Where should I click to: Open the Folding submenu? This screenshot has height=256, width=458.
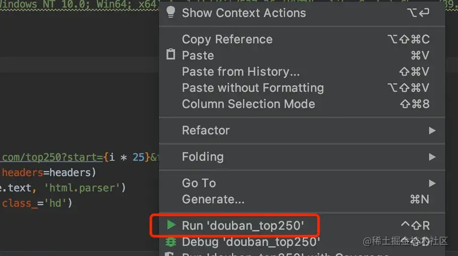click(x=302, y=157)
